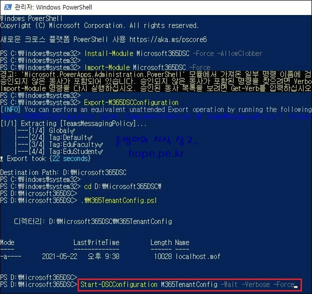Click the 'Extracting [TeamsMessagingPolicy]' line
Image resolution: width=312 pixels, height=294 pixels.
tap(73, 123)
